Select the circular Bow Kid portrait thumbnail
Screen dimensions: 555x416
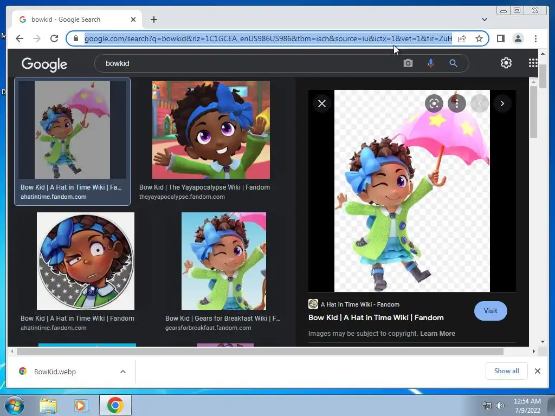(86, 261)
